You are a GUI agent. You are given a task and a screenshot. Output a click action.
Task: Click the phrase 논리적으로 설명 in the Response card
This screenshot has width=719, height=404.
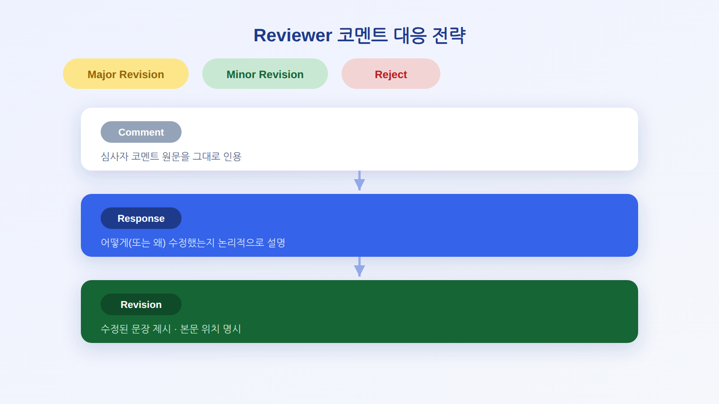coord(252,242)
